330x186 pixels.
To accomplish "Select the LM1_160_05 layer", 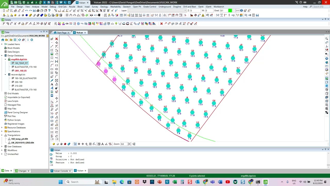I will click(21, 71).
